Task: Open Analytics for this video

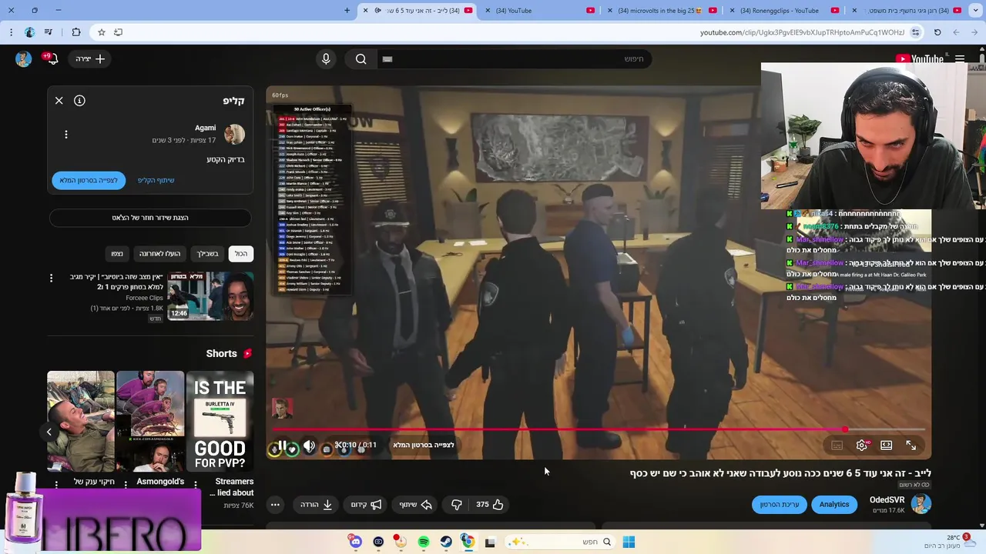Action: pyautogui.click(x=834, y=505)
